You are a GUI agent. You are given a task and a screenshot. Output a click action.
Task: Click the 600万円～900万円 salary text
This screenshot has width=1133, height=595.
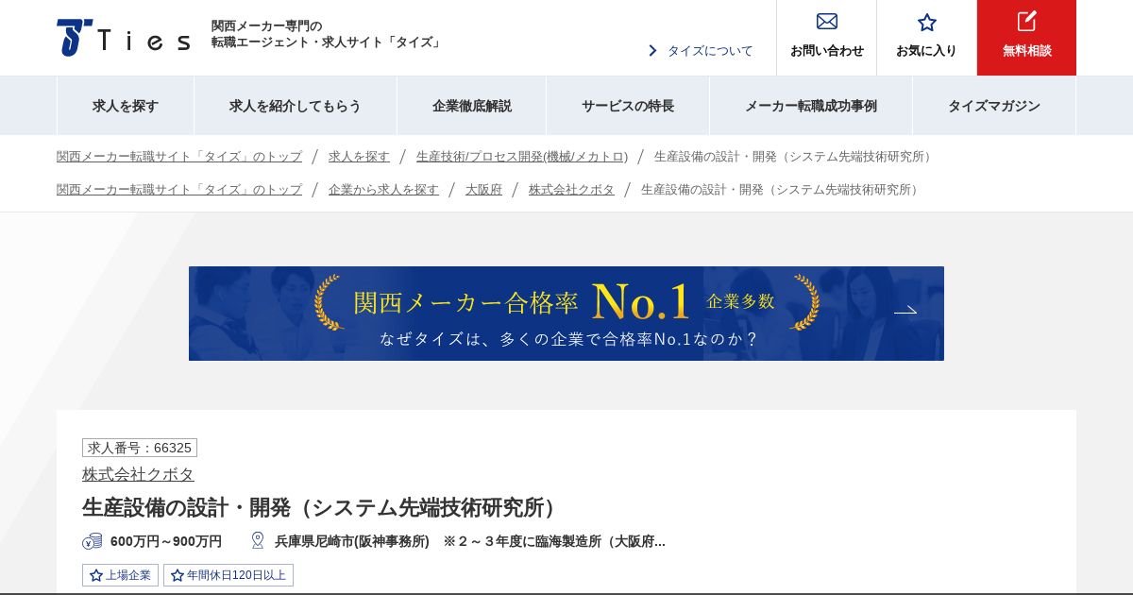166,541
